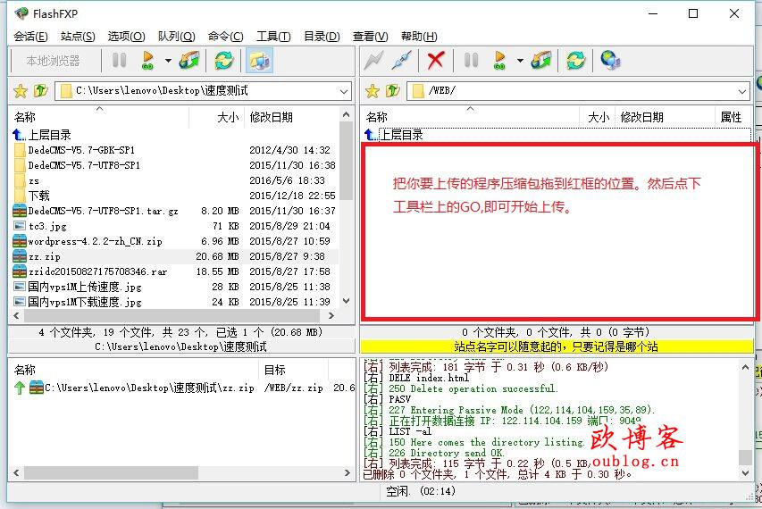This screenshot has height=509, width=762.
Task: Click the remote path field /WEB/
Action: click(578, 91)
